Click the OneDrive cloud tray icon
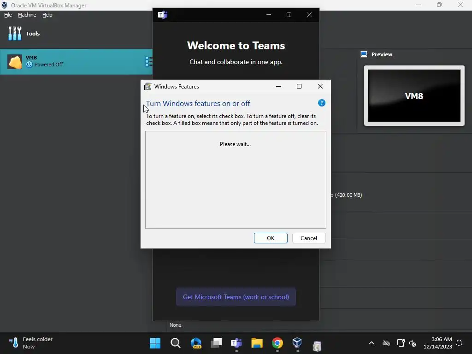The width and height of the screenshot is (472, 354). coord(386,343)
